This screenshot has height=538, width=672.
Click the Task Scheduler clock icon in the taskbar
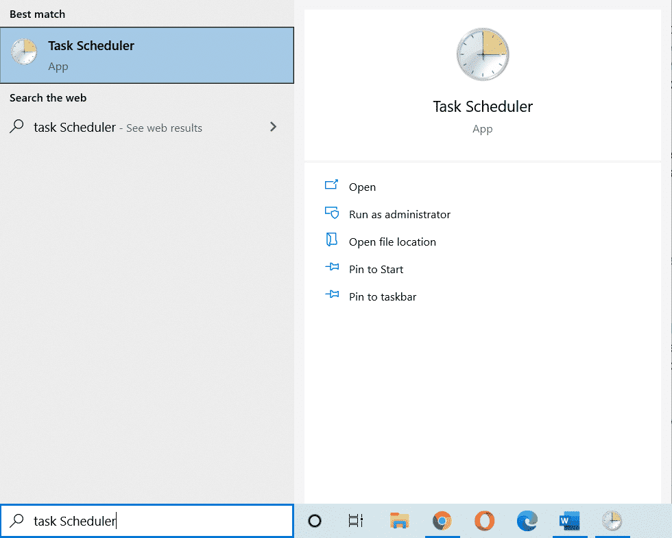point(612,521)
